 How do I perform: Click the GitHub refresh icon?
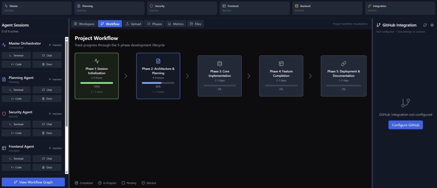pos(425,25)
